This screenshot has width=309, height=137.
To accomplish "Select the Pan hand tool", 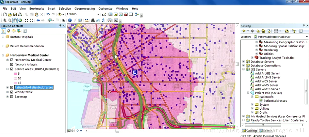I will (x=15, y=20).
